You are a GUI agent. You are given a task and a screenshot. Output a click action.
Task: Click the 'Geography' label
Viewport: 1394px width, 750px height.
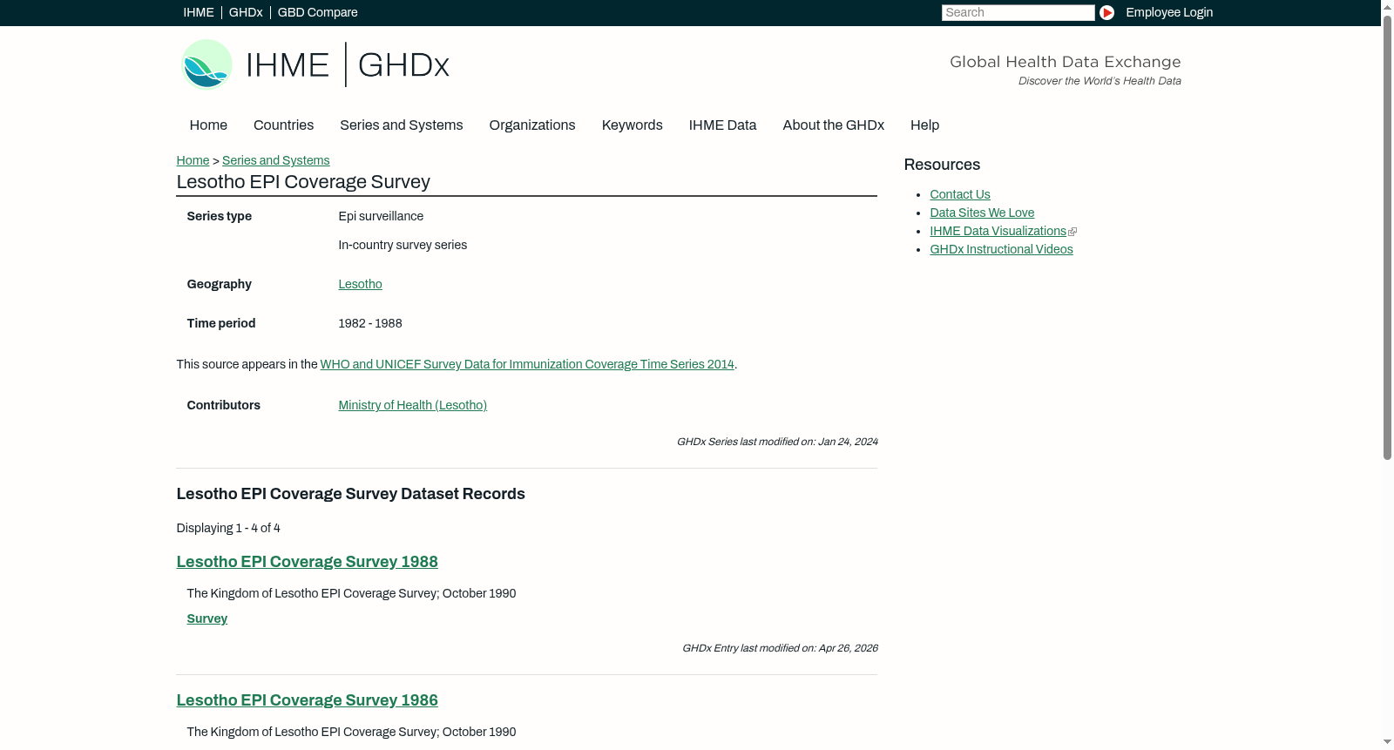(219, 284)
